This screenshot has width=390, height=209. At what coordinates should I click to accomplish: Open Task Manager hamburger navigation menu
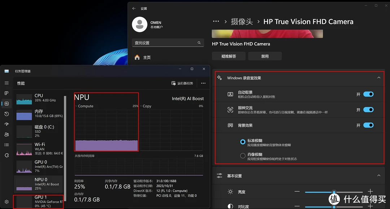[7, 83]
